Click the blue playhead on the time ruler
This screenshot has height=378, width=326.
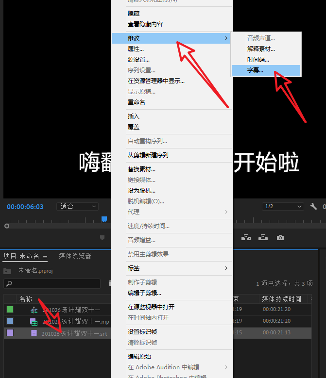tap(104, 219)
